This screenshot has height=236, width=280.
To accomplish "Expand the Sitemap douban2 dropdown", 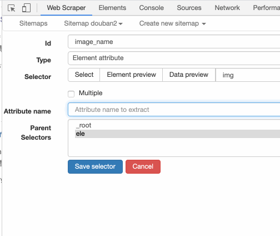I will 93,23.
